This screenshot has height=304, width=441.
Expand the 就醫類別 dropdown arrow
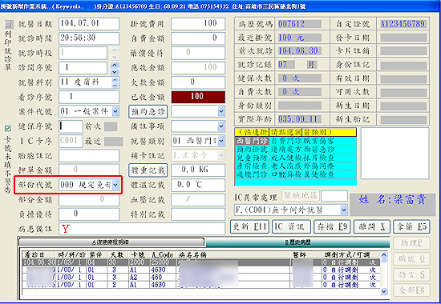pyautogui.click(x=221, y=141)
